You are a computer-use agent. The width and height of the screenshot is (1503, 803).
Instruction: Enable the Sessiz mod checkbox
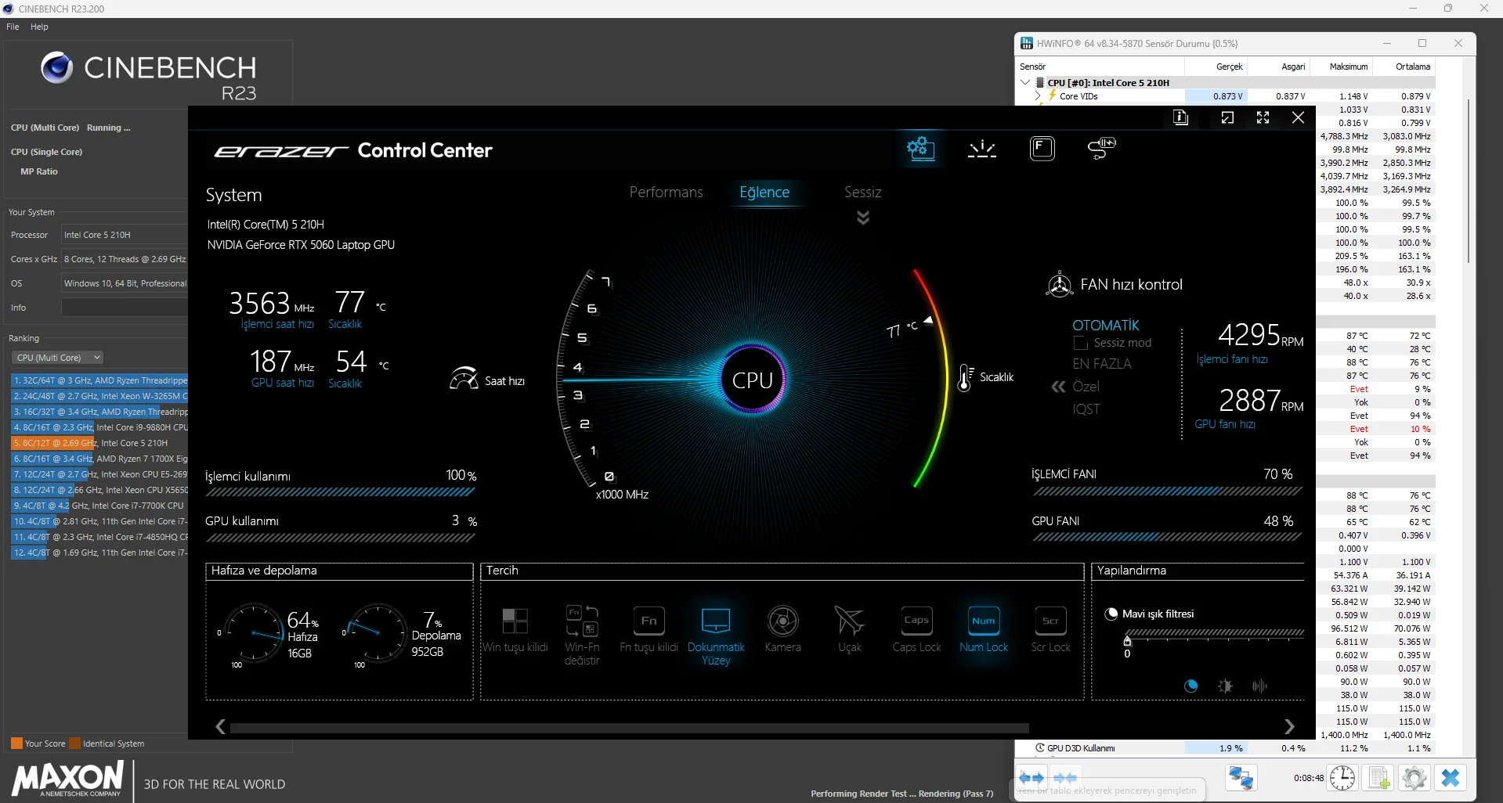(x=1081, y=343)
